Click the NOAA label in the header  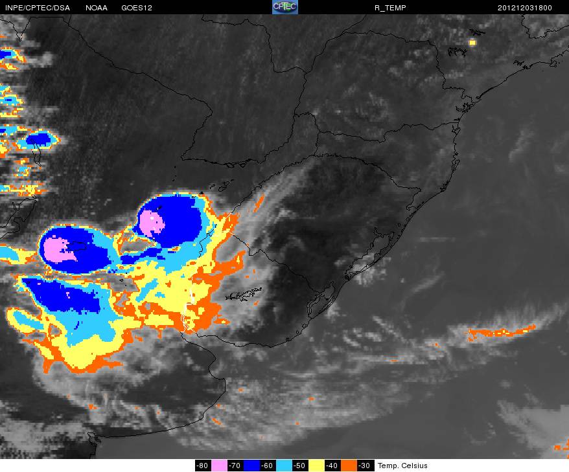click(x=97, y=8)
